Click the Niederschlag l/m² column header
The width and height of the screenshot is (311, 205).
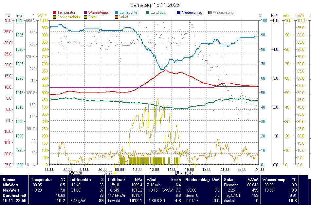(202, 180)
